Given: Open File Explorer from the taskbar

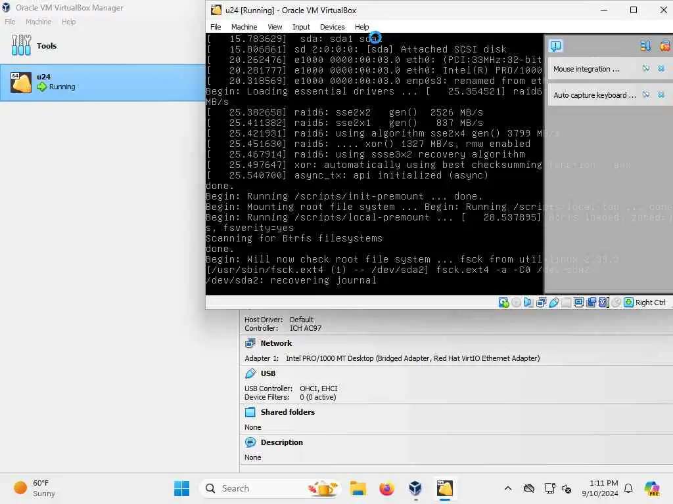Looking at the screenshot, I should point(358,488).
